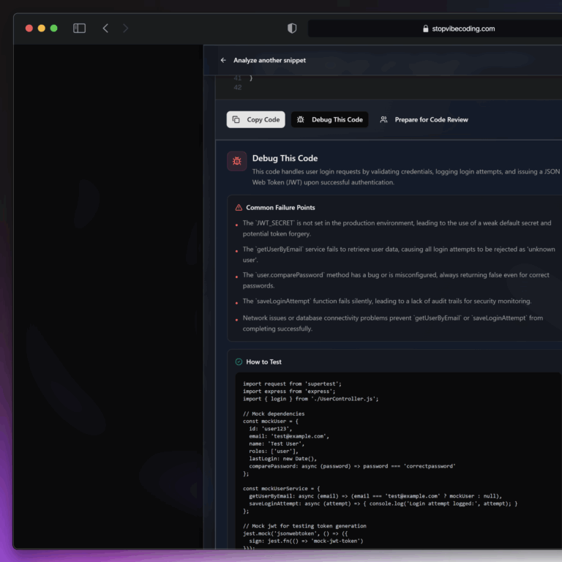Image resolution: width=562 pixels, height=562 pixels.
Task: Open the Analyze another snippet link
Action: (x=269, y=60)
